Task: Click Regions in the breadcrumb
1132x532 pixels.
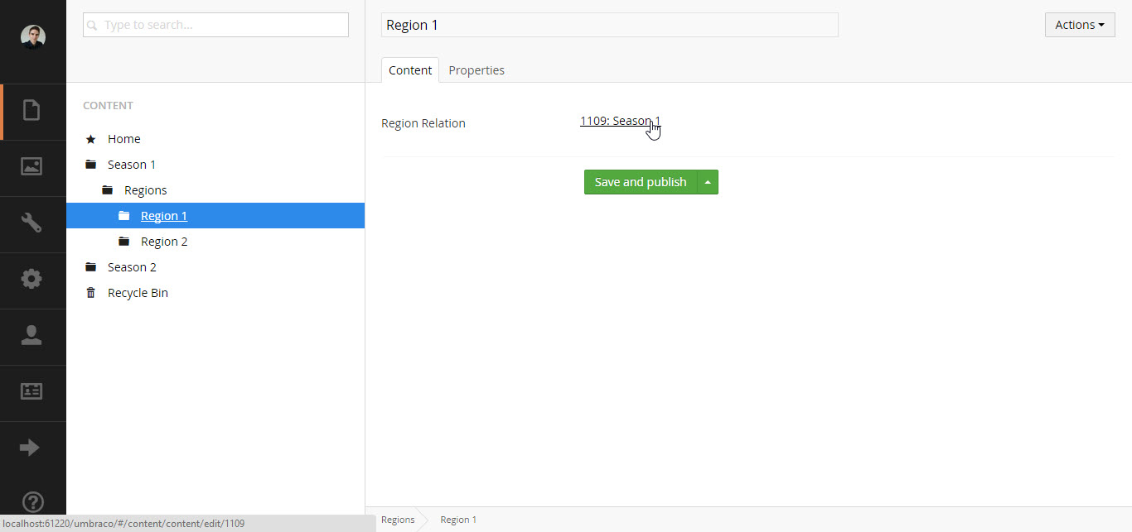Action: pos(398,520)
